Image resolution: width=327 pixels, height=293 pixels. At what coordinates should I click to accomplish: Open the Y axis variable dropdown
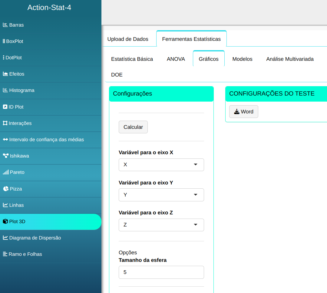[x=161, y=195]
